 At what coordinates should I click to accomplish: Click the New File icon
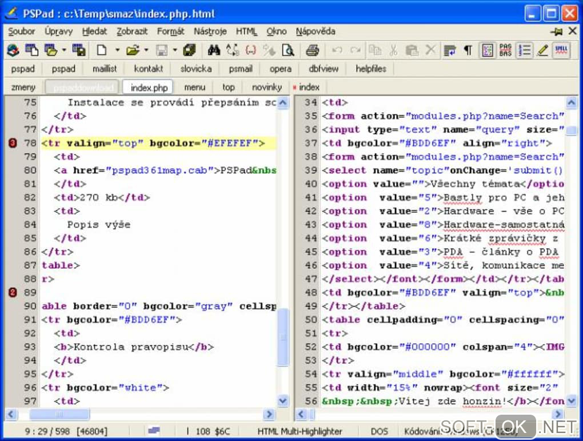point(102,50)
